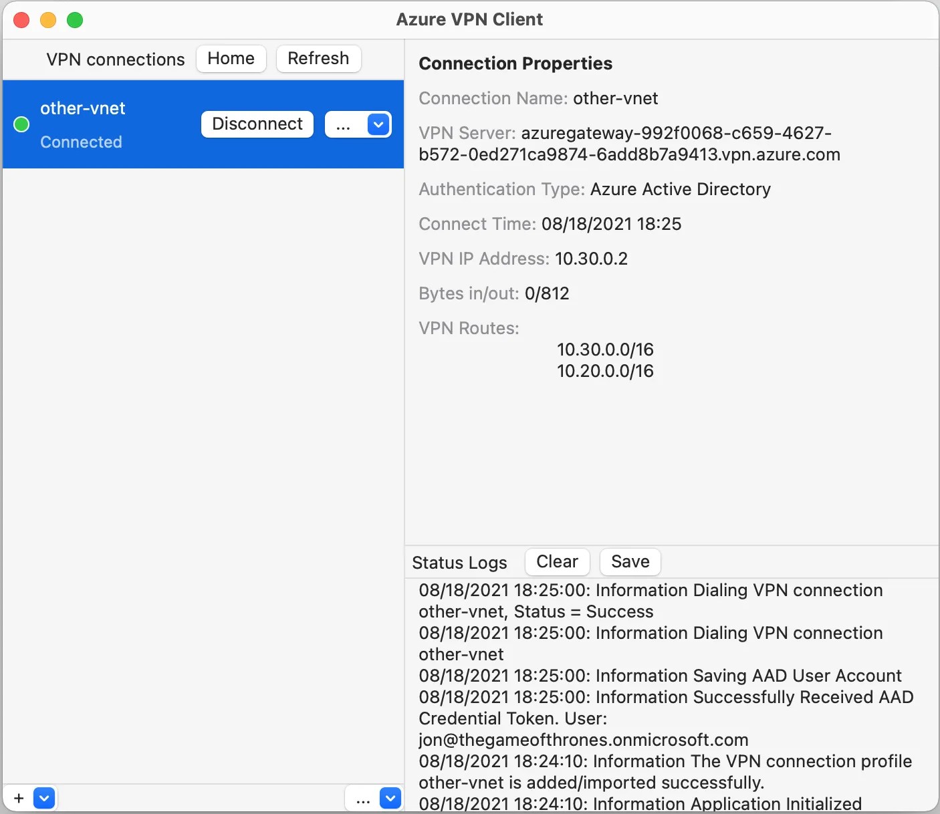Click the Connected status text
The height and width of the screenshot is (814, 940).
[81, 142]
